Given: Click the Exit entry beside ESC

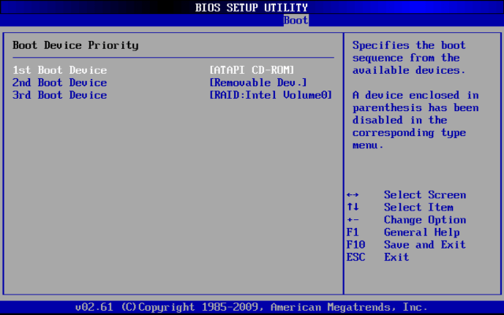Looking at the screenshot, I should tap(396, 257).
